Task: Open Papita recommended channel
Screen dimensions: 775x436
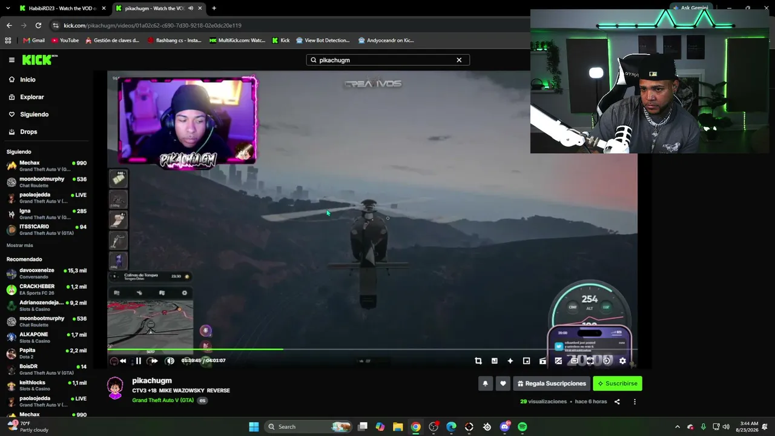Action: pos(46,353)
